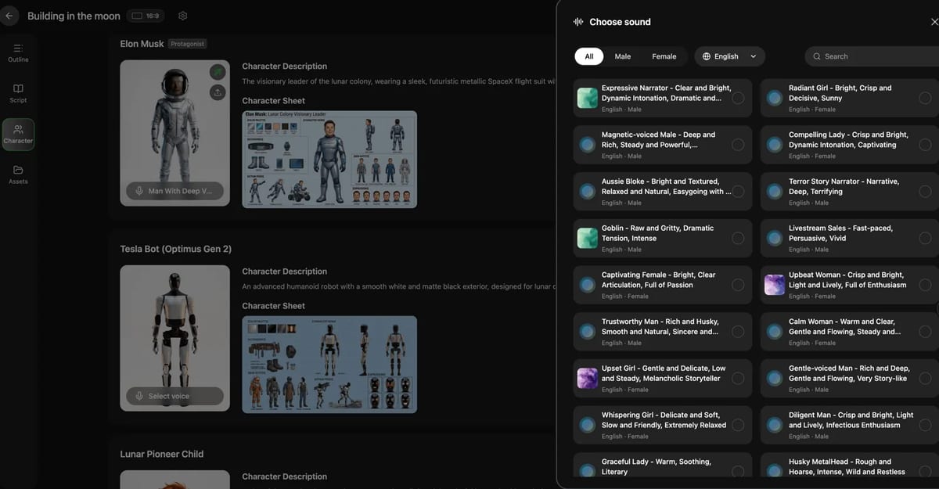Click the green edit icon on Elon Musk's image
Screen dimensions: 939x489
tap(218, 72)
